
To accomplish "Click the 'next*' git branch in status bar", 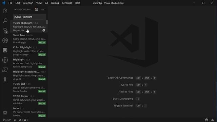I will pyautogui.click(x=7, y=120).
